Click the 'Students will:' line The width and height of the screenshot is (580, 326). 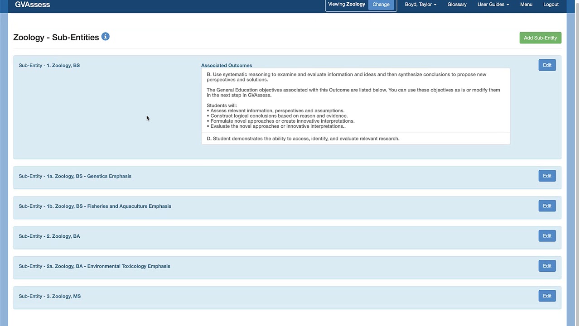[222, 105]
